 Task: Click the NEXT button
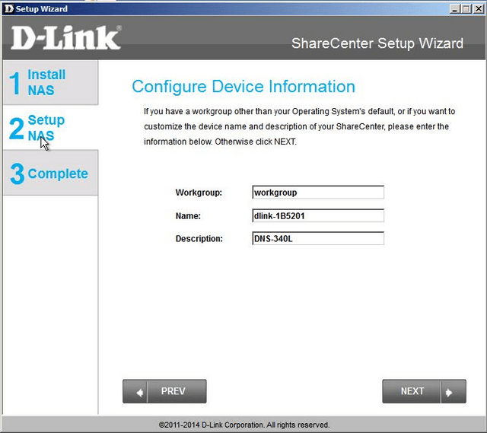[424, 391]
